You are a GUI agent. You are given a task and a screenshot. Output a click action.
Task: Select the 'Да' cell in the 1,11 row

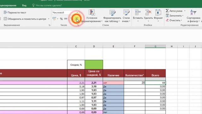(x=113, y=101)
